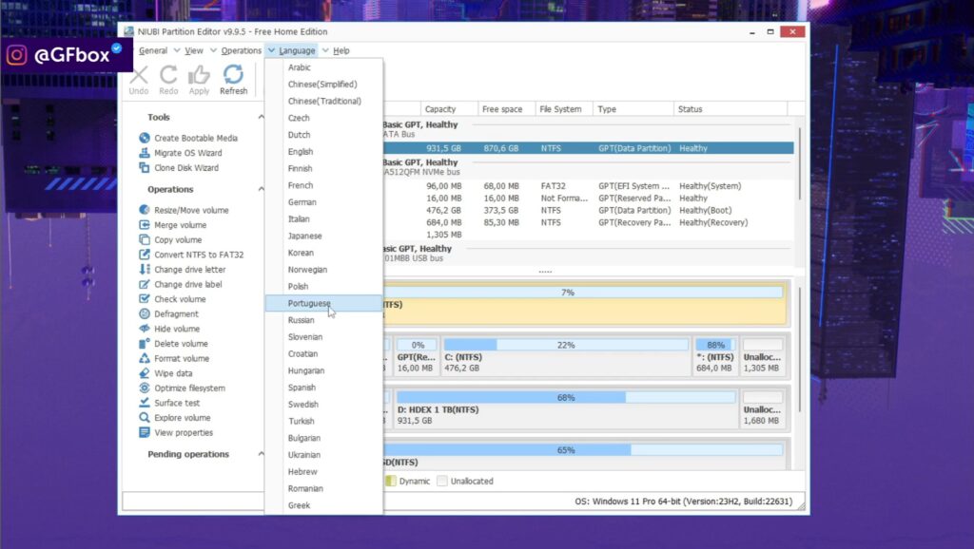This screenshot has width=974, height=549.
Task: Open the Clone Disk Wizard
Action: coord(179,168)
